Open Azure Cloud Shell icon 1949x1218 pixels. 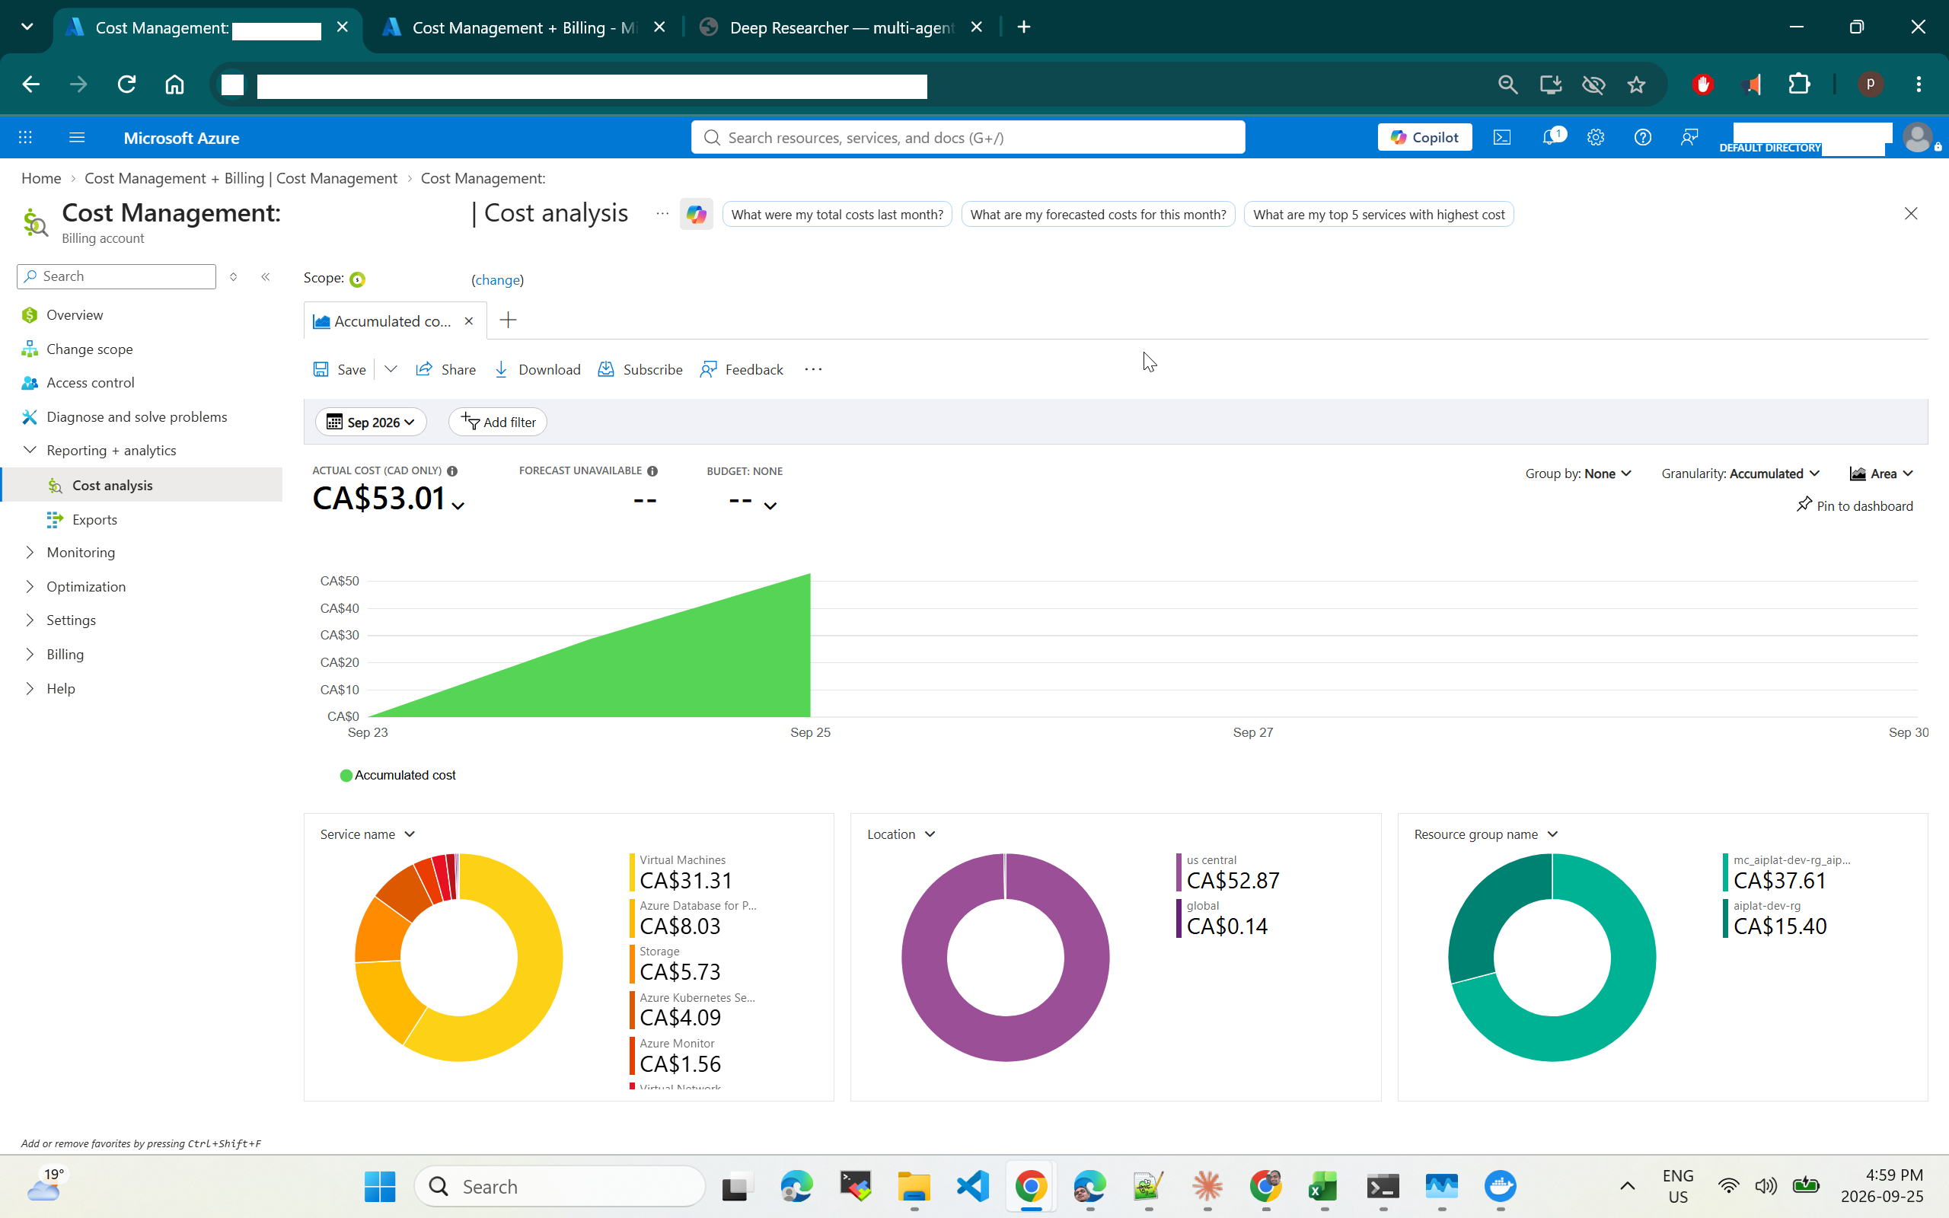point(1502,138)
